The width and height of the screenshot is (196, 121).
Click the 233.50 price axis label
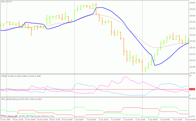coord(192,16)
